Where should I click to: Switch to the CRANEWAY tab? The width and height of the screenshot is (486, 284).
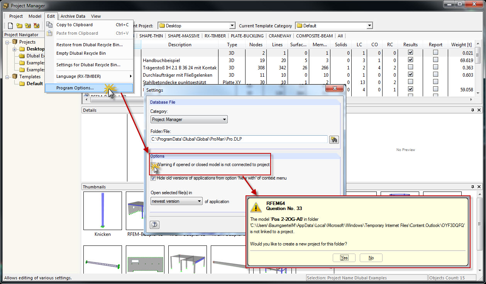click(280, 36)
